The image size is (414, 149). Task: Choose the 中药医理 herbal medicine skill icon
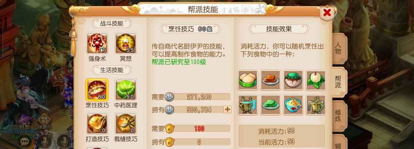click(126, 90)
